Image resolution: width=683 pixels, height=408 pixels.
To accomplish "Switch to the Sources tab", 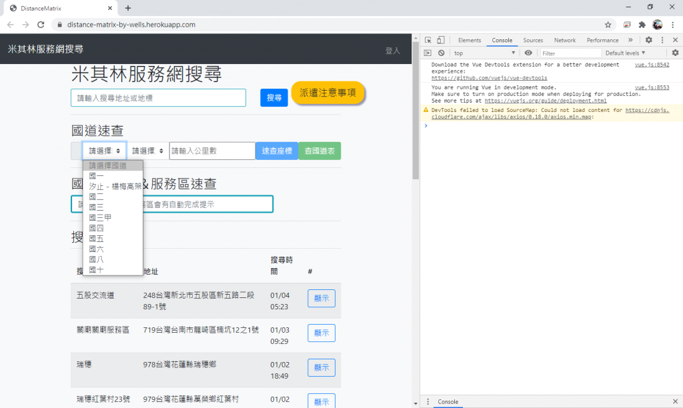I will click(533, 40).
